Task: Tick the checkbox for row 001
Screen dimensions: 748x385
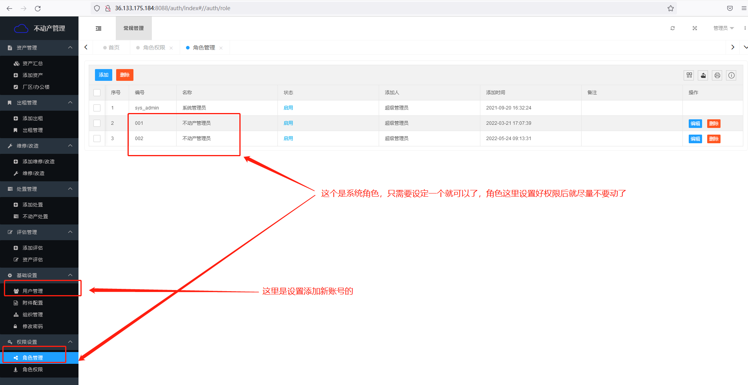Action: pyautogui.click(x=97, y=123)
